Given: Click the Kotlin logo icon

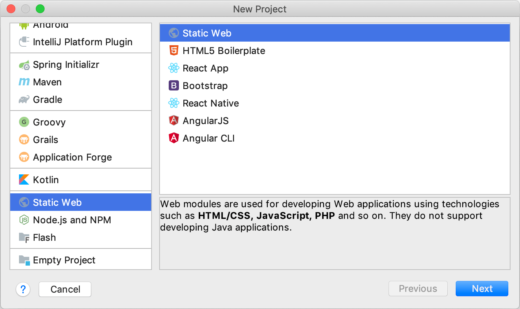Looking at the screenshot, I should click(x=24, y=179).
